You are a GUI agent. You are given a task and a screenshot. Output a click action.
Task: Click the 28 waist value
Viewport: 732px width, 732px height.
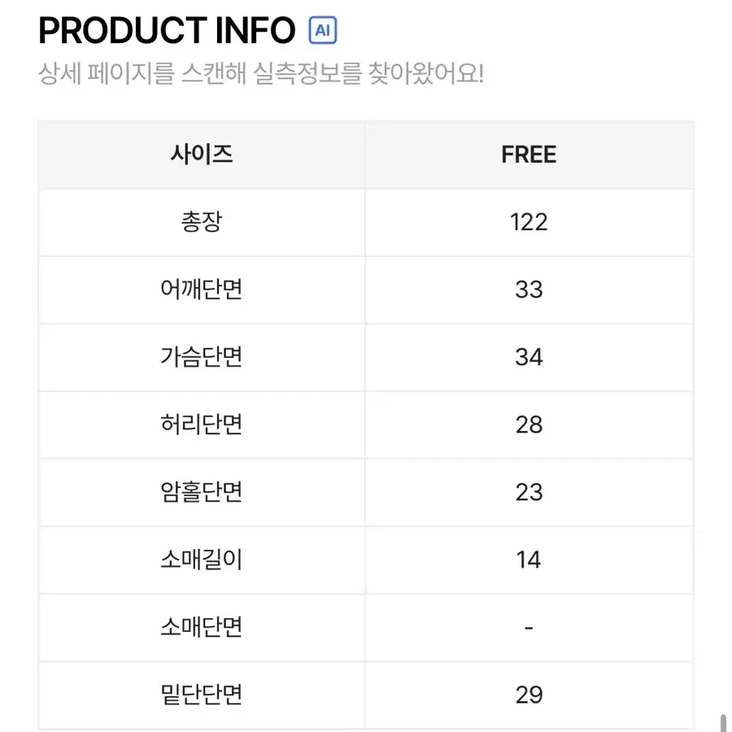point(529,425)
